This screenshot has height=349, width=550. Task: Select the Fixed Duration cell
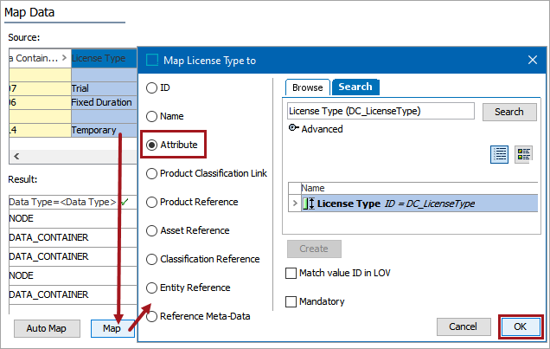click(104, 102)
